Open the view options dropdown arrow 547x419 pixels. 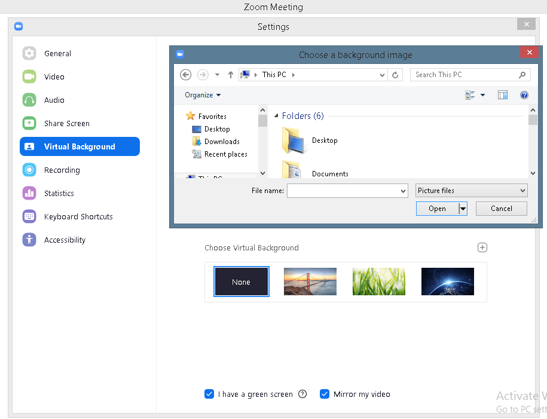(x=483, y=95)
